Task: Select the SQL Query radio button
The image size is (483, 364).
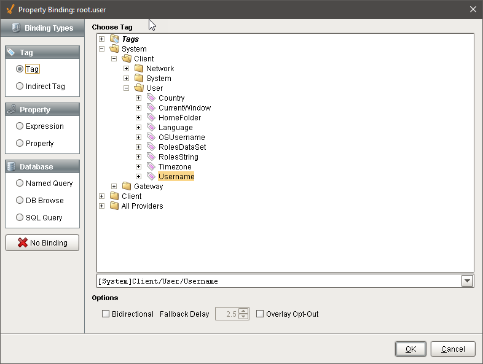Action: point(20,218)
